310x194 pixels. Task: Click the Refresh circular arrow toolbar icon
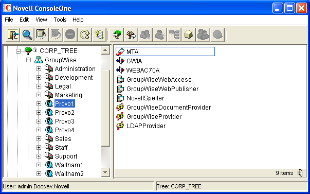[85, 35]
